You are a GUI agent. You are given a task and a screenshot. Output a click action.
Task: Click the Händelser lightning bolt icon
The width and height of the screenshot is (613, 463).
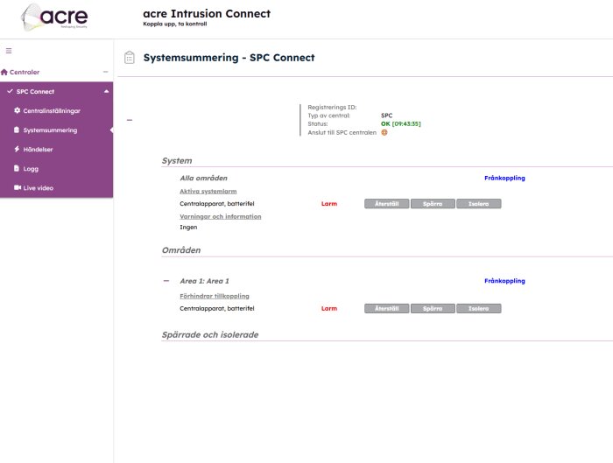17,149
